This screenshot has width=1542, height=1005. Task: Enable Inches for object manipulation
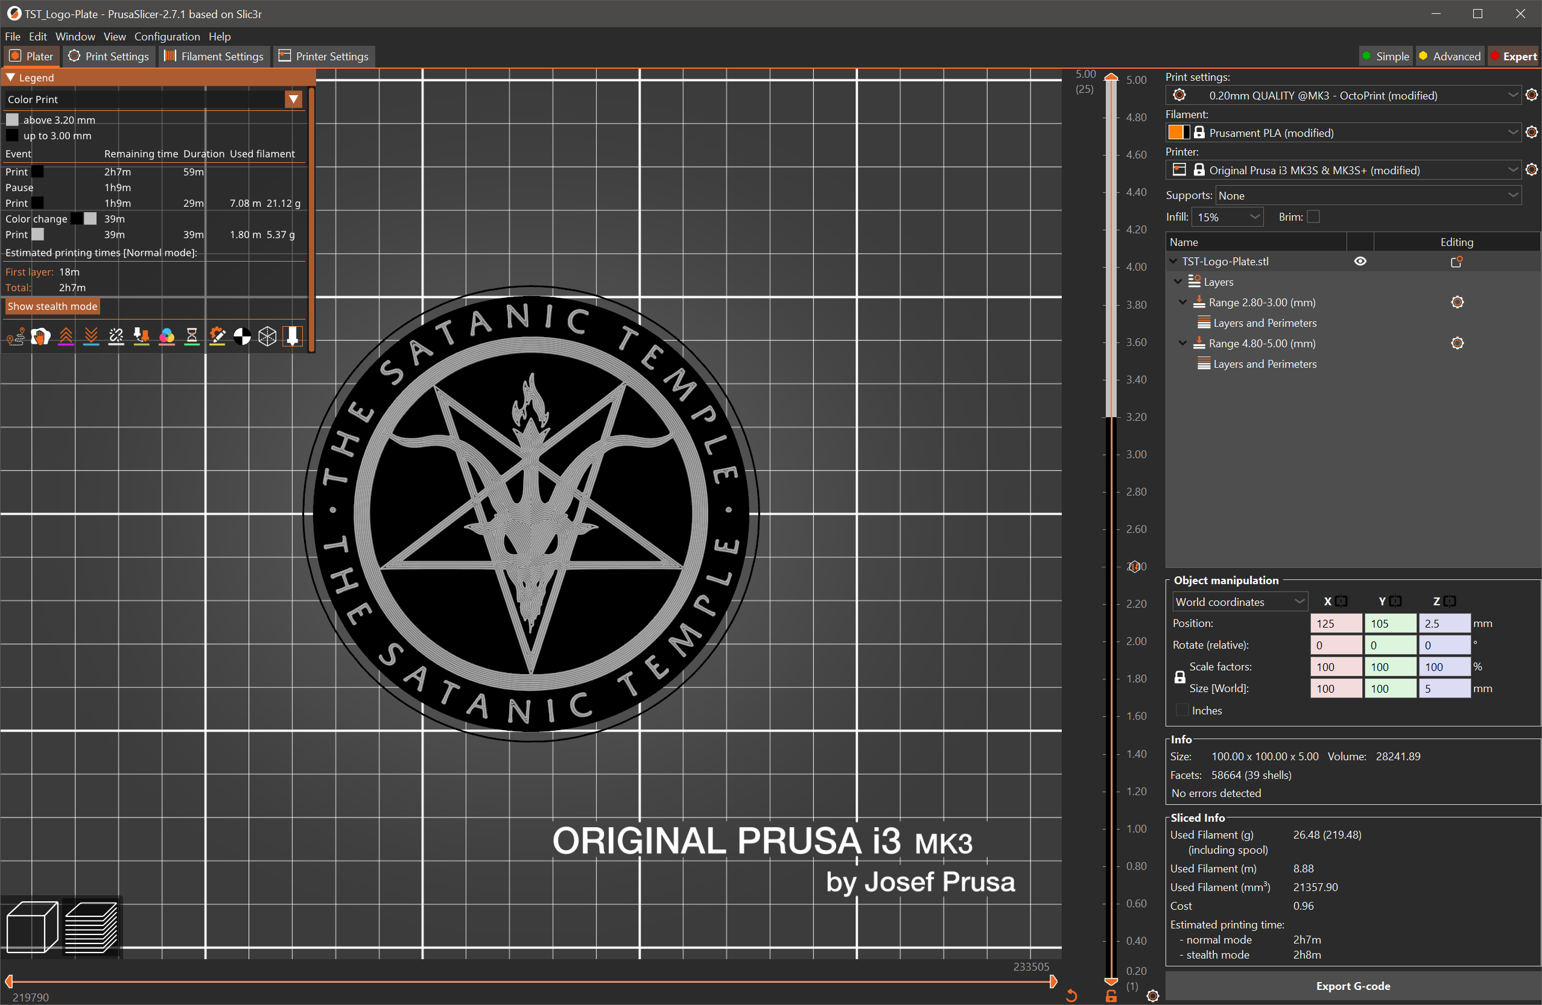(1182, 710)
